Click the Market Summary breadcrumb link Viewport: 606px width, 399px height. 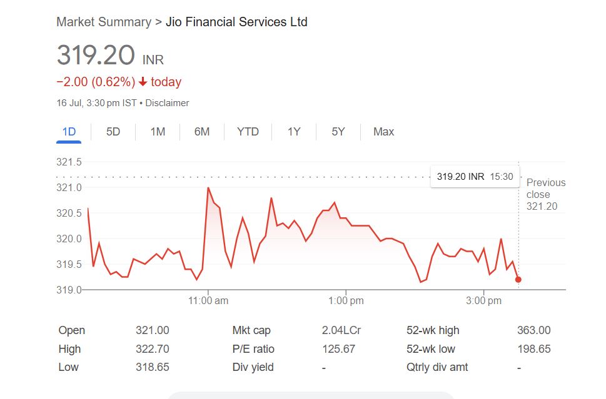tap(104, 22)
